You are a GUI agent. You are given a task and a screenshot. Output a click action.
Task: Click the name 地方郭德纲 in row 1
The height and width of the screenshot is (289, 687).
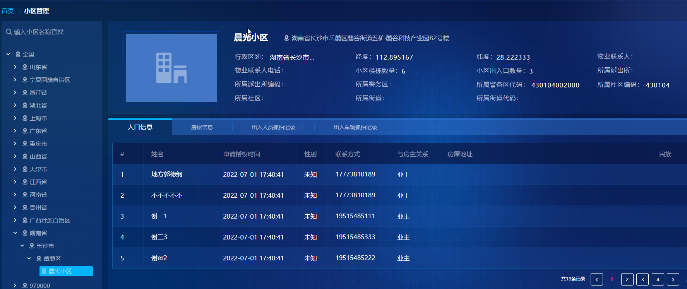[x=167, y=174]
